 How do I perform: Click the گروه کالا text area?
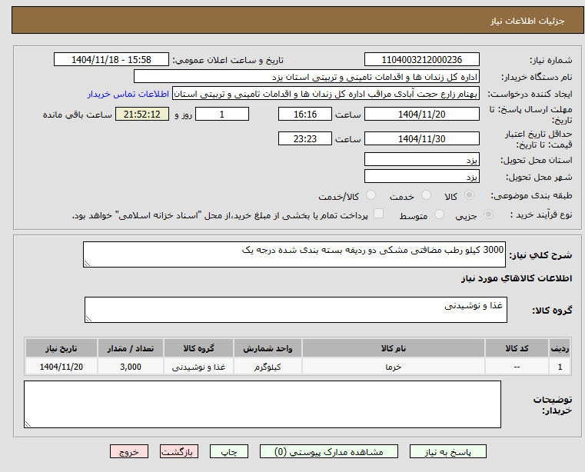(296, 310)
